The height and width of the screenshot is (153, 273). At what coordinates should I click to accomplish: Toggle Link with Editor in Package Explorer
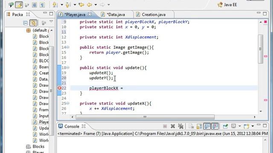pos(33,23)
